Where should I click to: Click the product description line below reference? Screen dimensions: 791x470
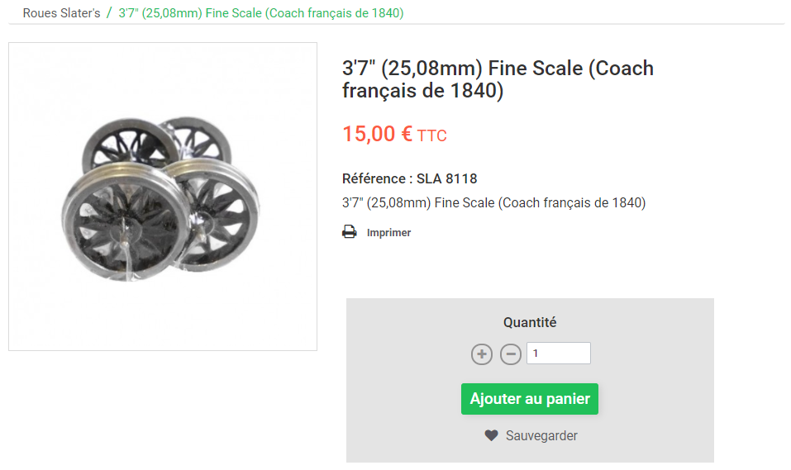pos(494,202)
